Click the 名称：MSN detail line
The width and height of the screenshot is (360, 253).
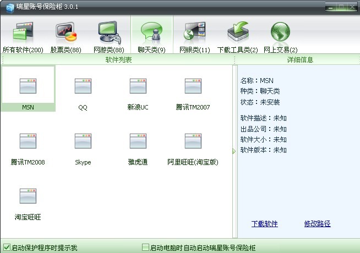click(x=257, y=81)
